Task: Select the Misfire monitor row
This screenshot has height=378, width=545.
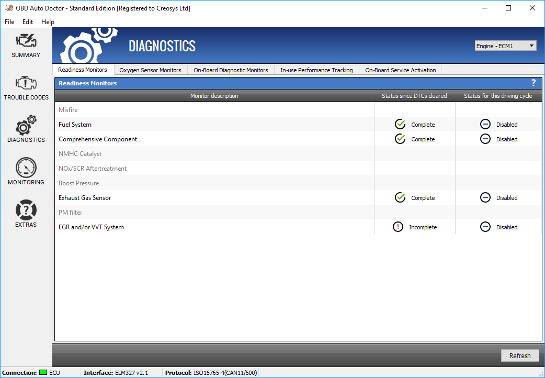Action: pyautogui.click(x=298, y=109)
